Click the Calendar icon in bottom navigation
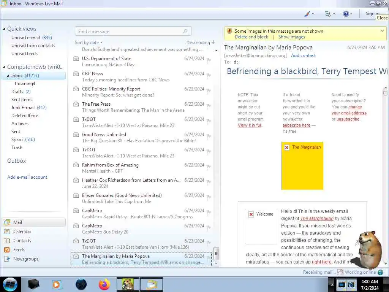The width and height of the screenshot is (389, 292). click(7, 232)
